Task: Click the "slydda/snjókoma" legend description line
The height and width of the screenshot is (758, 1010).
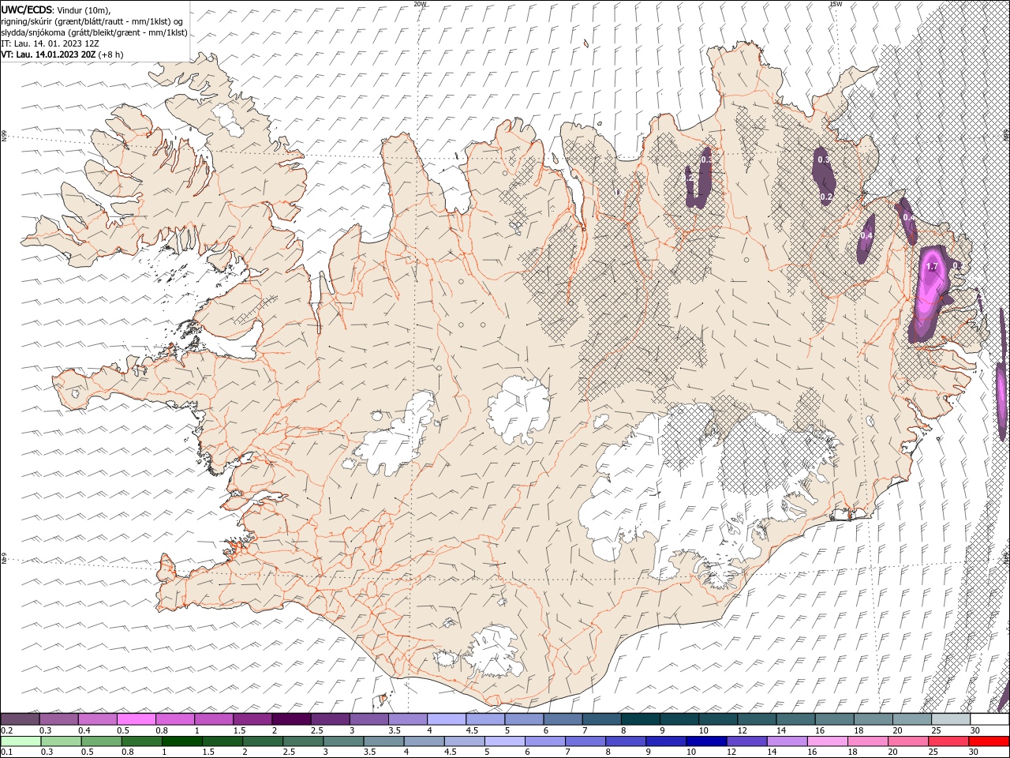Action: click(x=94, y=32)
